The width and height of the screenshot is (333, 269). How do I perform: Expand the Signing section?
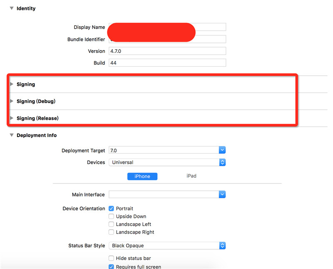tap(12, 84)
